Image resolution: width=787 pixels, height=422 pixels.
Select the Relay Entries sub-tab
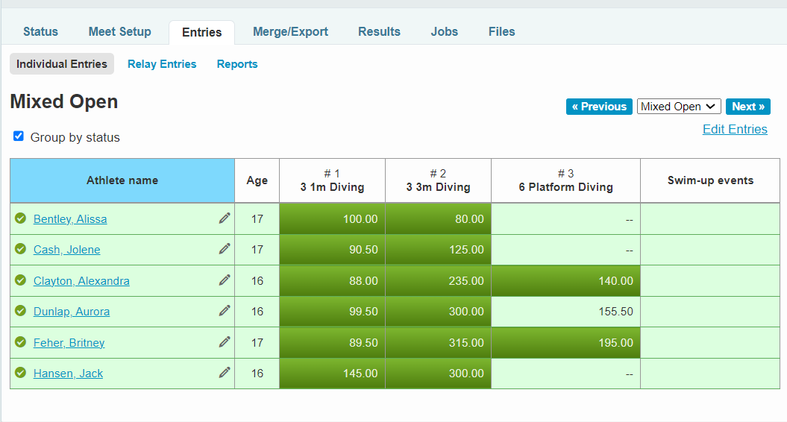[162, 64]
